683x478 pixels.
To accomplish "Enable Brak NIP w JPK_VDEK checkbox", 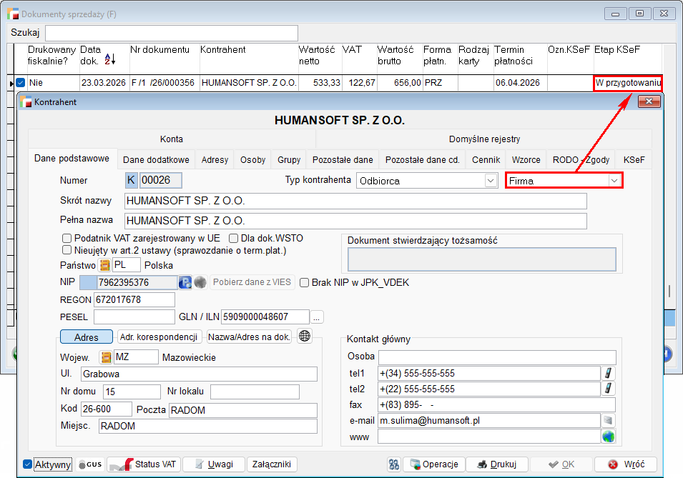I will click(305, 282).
